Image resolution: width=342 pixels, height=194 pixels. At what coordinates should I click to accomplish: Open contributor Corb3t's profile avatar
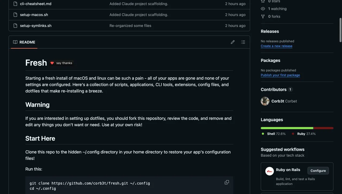265,101
